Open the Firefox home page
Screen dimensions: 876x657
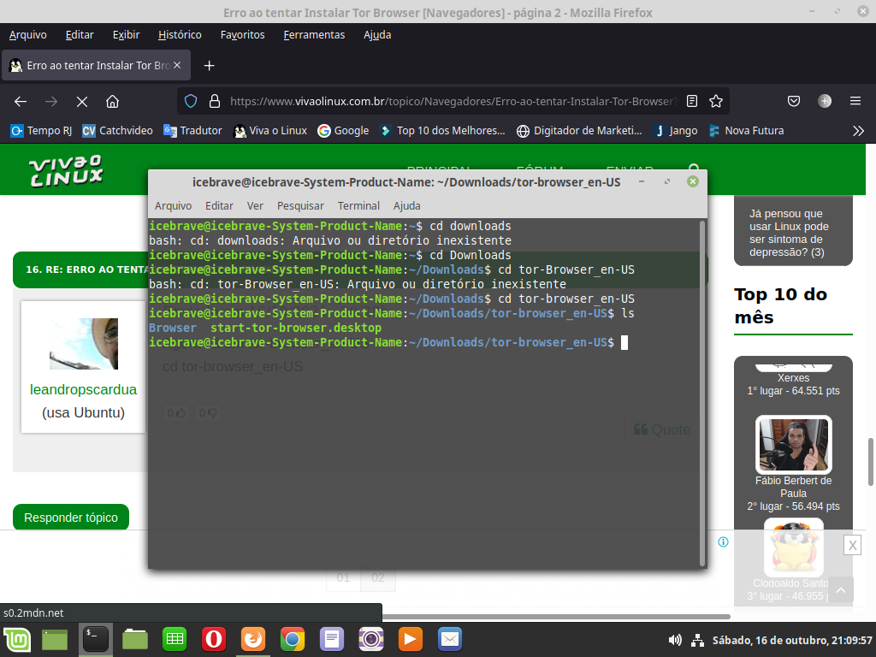(112, 101)
